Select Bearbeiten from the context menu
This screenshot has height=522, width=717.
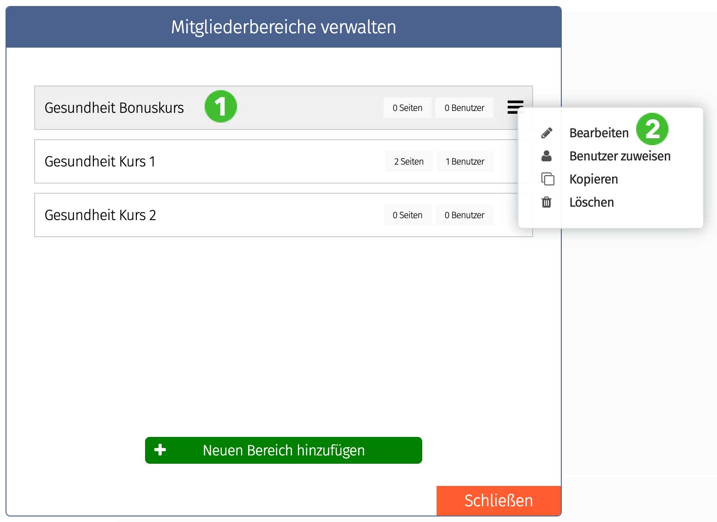(599, 132)
